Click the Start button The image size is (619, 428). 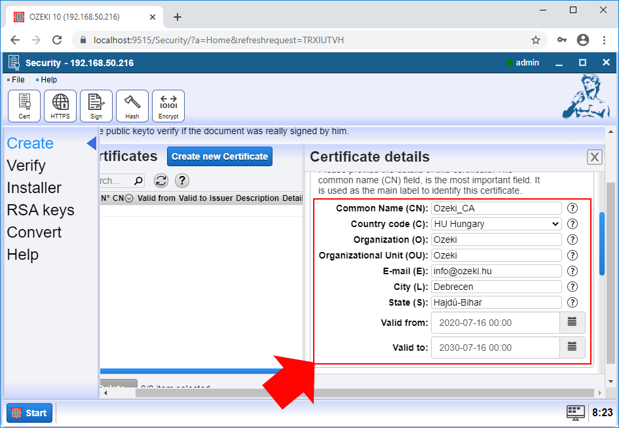[29, 413]
